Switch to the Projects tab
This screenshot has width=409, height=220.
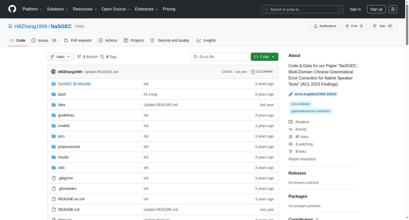pos(134,40)
